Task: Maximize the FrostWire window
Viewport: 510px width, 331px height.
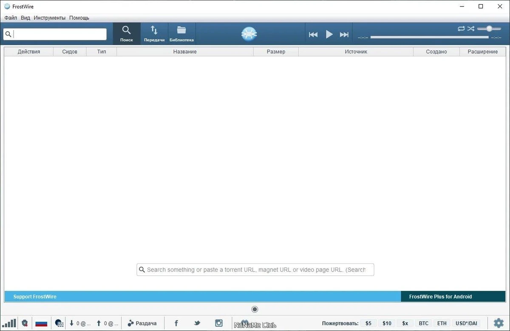Action: (x=481, y=6)
